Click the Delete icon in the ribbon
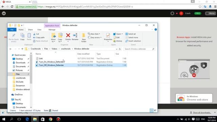Viewport: 217px width, 122px height. [x=68, y=35]
